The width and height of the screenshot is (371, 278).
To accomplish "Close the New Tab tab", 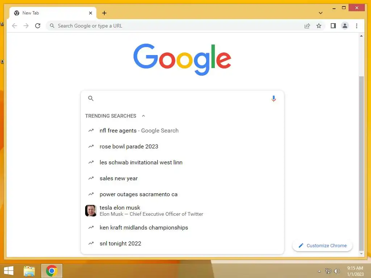I will [90, 13].
